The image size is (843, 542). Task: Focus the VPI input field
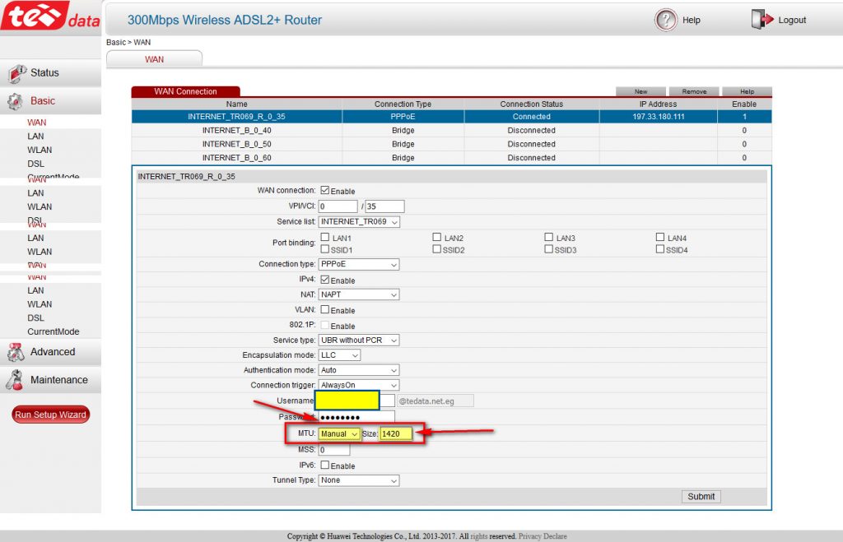[338, 206]
